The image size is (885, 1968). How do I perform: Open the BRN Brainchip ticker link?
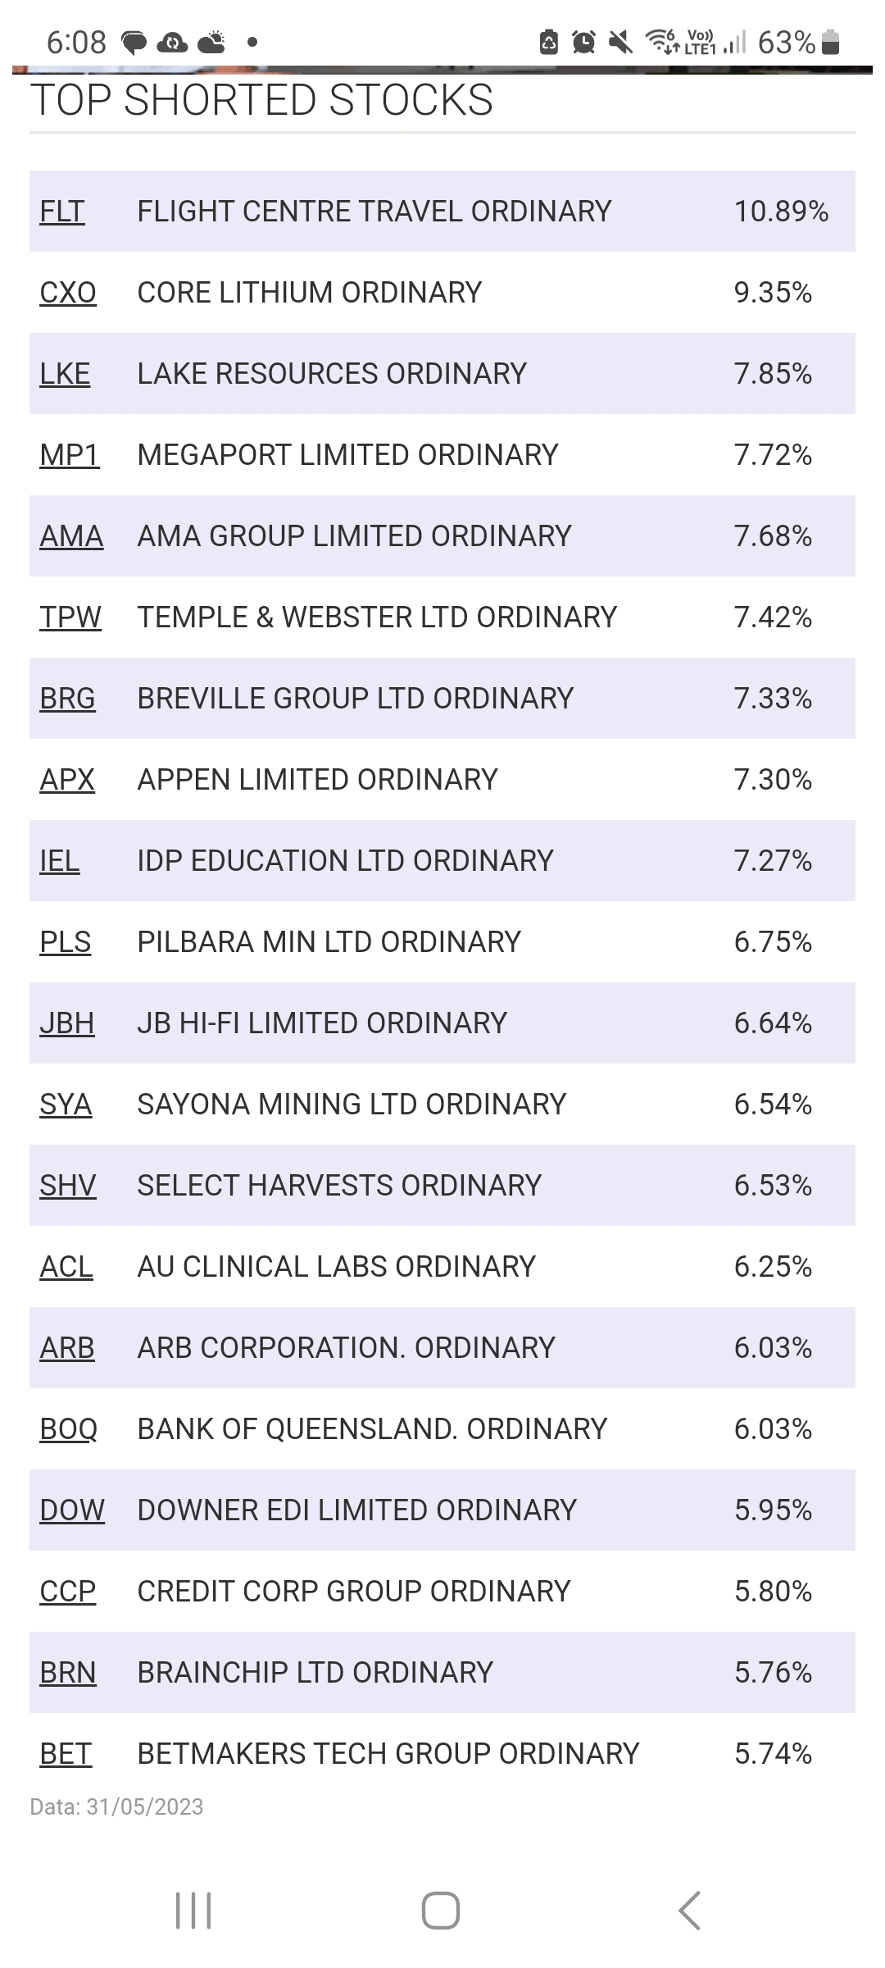[x=68, y=1673]
